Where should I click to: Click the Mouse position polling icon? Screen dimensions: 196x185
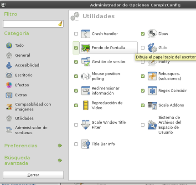click(86, 76)
